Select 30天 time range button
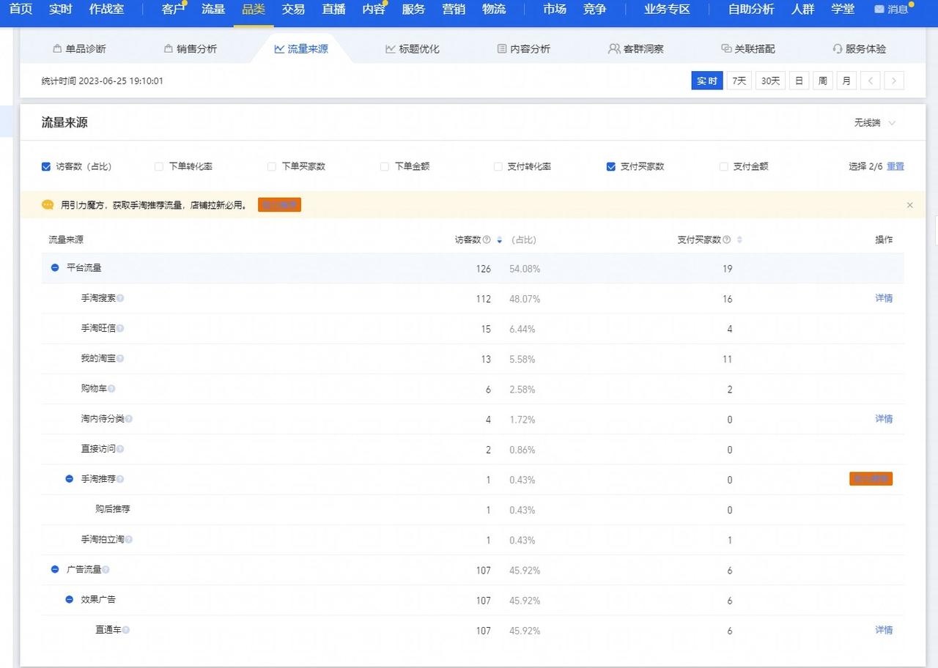This screenshot has width=938, height=668. [770, 81]
